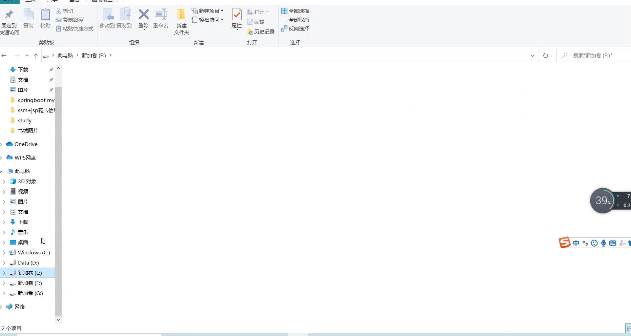Click the 固定到快速访问 pin icon
This screenshot has height=336, width=631.
(x=9, y=15)
